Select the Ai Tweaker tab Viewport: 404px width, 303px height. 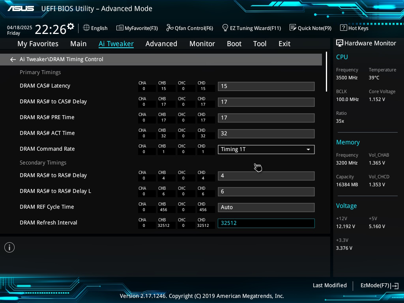point(116,44)
